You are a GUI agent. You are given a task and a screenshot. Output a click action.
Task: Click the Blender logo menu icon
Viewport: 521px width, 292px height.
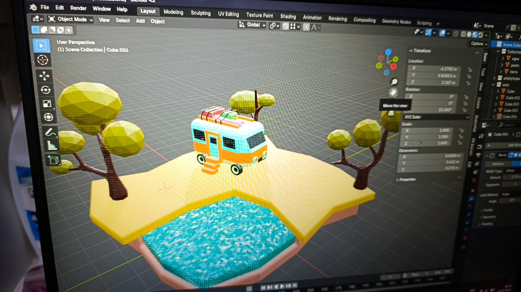tap(33, 7)
